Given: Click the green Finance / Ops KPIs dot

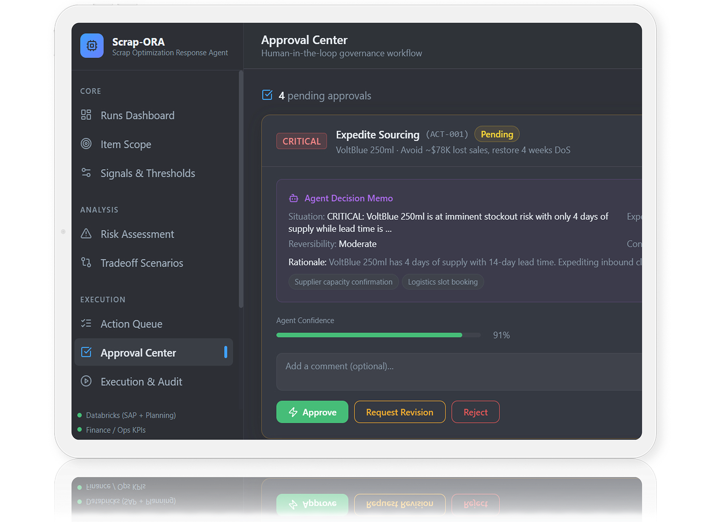Looking at the screenshot, I should coord(80,429).
